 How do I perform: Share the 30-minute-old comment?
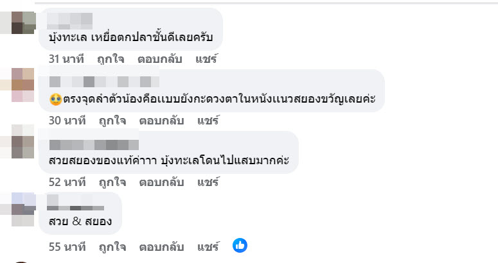(x=208, y=120)
